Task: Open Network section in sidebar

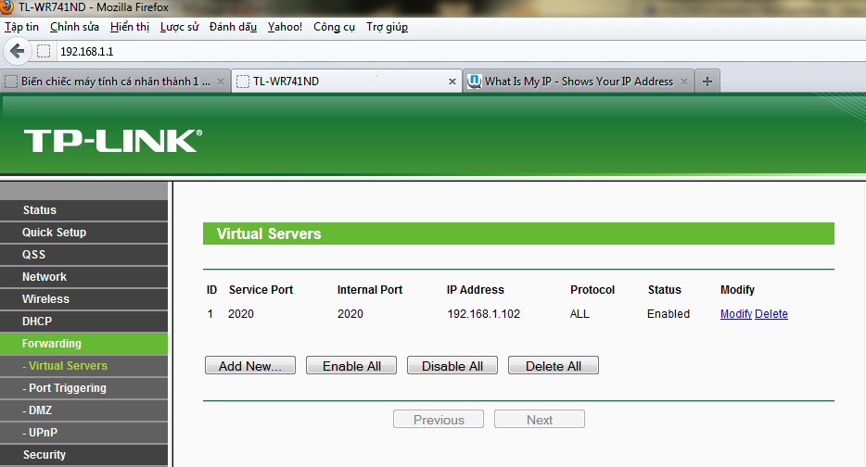Action: [84, 277]
